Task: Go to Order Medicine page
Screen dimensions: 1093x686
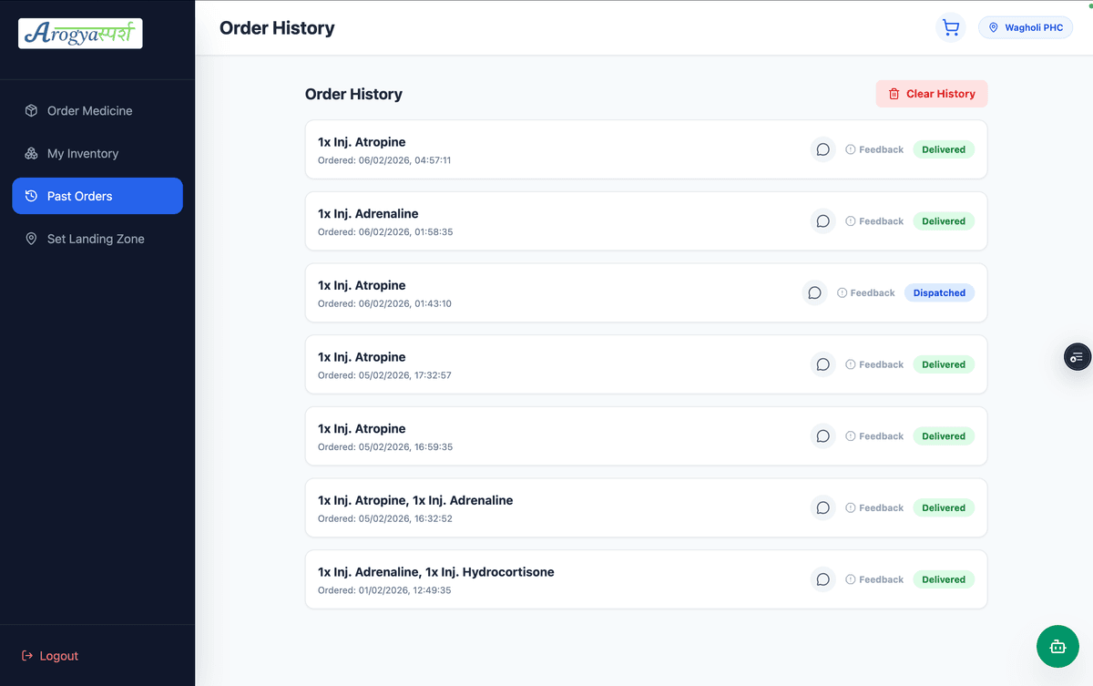Action: [x=89, y=111]
